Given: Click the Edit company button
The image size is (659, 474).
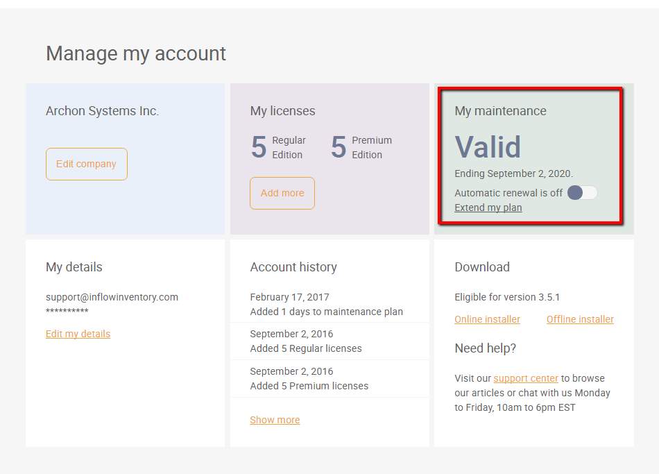Looking at the screenshot, I should click(87, 164).
